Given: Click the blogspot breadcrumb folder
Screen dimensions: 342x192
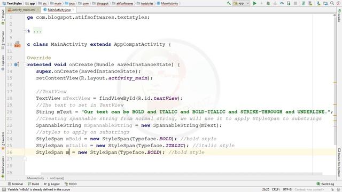Looking at the screenshot, I should (100, 4).
